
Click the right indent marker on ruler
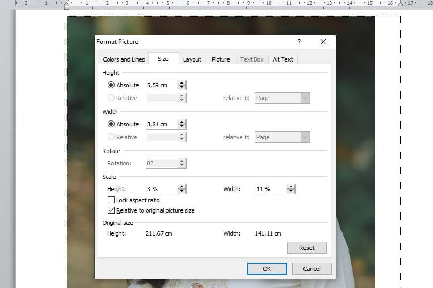click(x=401, y=4)
